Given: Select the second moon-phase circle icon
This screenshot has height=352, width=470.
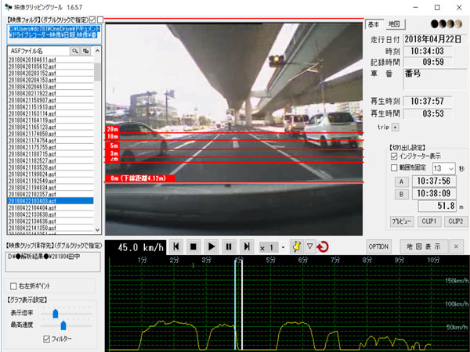Looking at the screenshot, I should point(442,24).
